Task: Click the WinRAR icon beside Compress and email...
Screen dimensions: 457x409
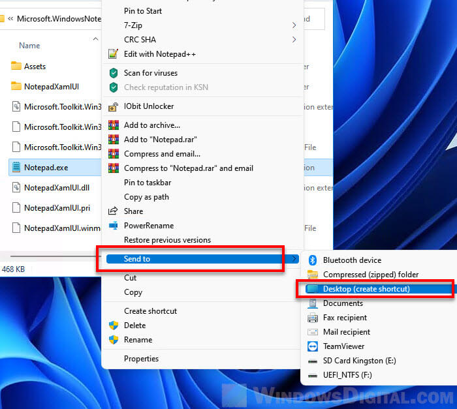Action: [x=114, y=153]
